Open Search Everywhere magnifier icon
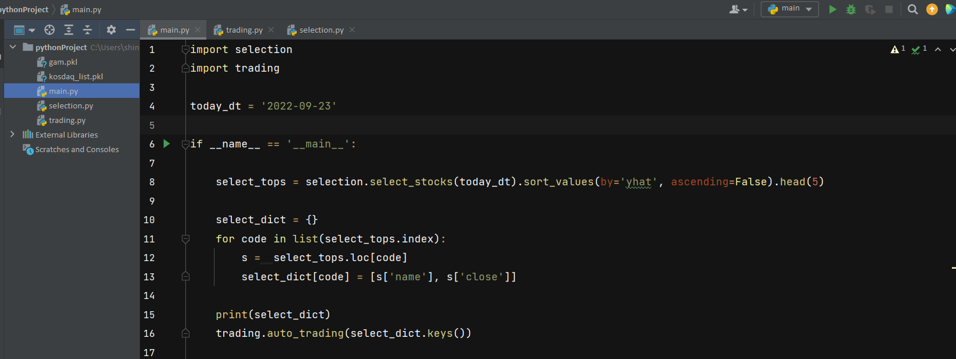The image size is (956, 359). [x=913, y=9]
